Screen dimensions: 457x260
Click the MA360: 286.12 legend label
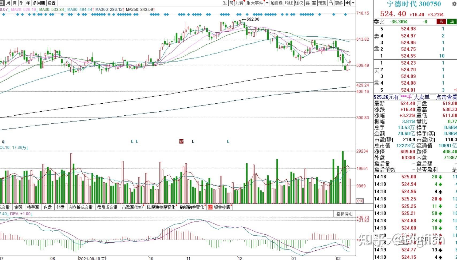point(109,9)
